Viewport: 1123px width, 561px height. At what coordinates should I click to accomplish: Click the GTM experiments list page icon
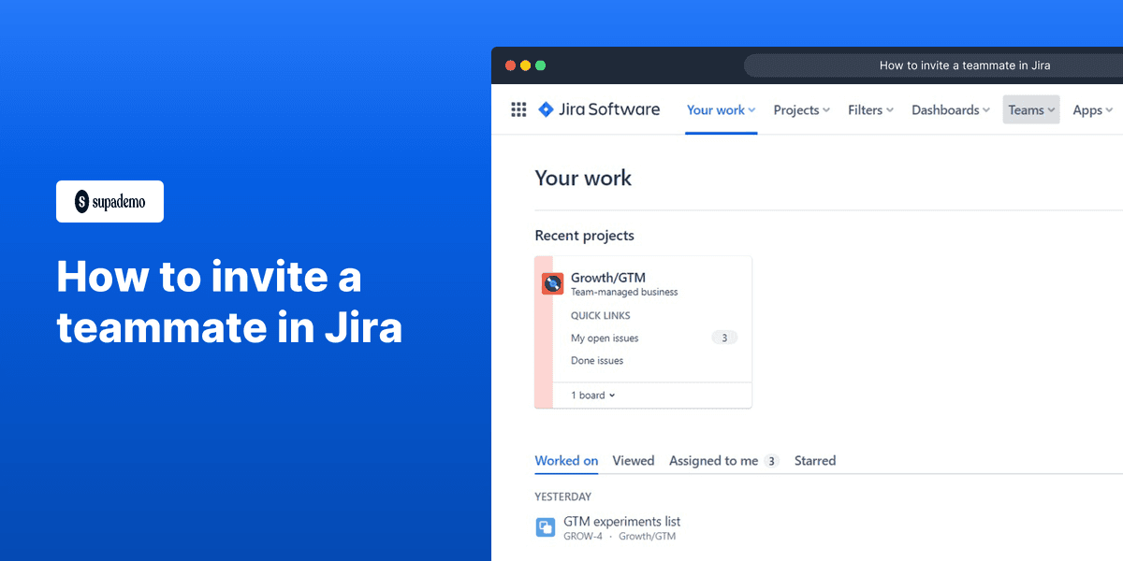pos(546,526)
